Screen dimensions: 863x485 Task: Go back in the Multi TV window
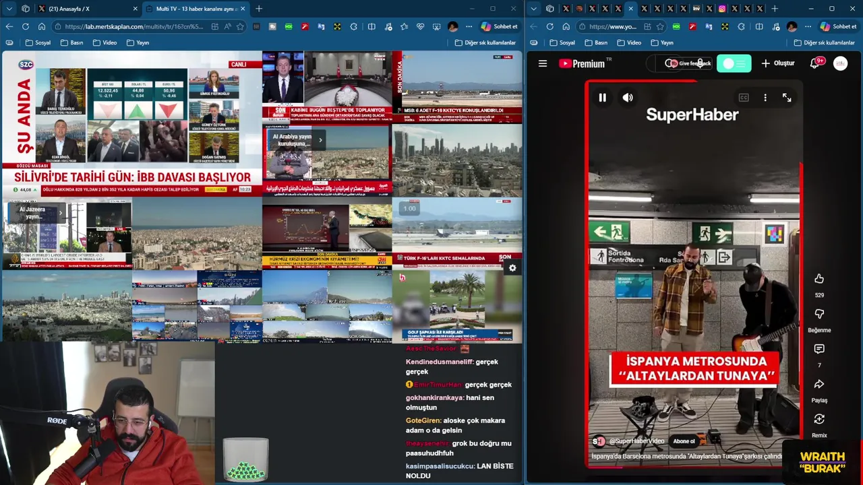(9, 26)
